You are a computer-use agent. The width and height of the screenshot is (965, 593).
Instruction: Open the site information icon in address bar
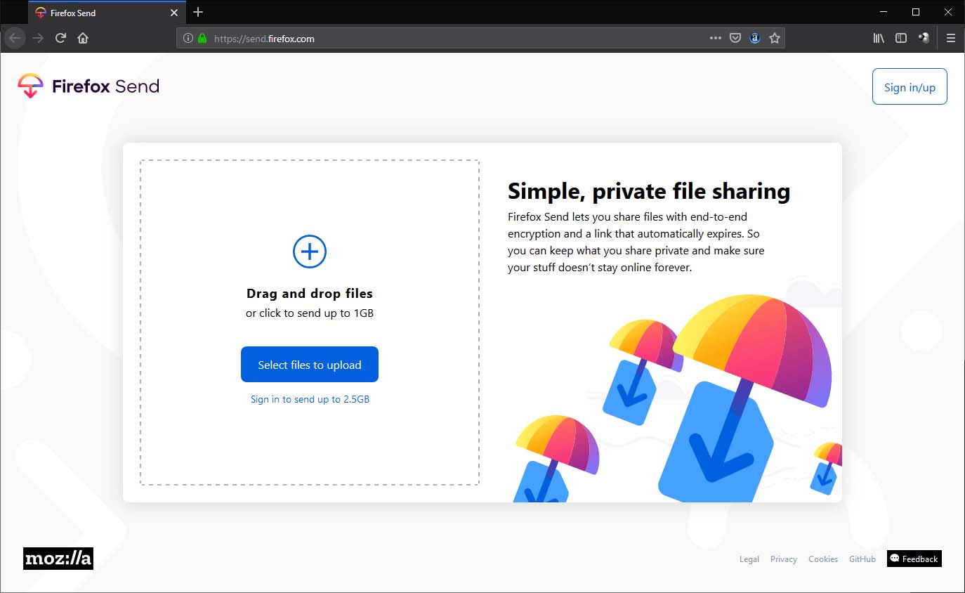point(188,39)
